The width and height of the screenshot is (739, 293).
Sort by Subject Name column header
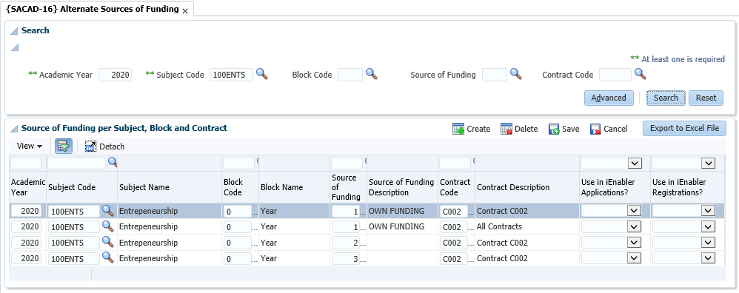tap(144, 187)
